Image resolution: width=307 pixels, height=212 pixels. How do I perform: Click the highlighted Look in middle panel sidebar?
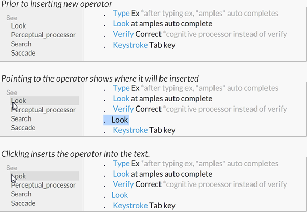[x=45, y=101]
